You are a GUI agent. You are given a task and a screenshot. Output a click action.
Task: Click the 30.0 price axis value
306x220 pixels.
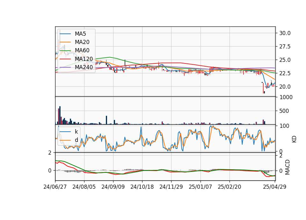pyautogui.click(x=285, y=33)
